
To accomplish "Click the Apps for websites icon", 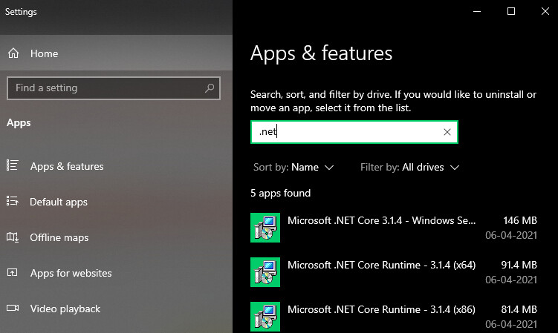I will click(x=12, y=273).
